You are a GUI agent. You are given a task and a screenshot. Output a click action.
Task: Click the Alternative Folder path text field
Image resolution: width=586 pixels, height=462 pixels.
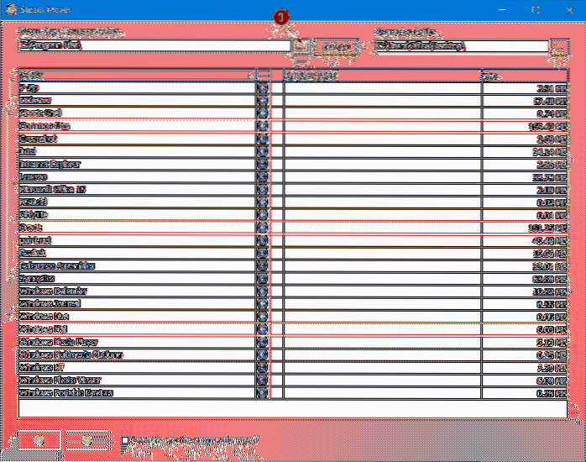coord(460,46)
